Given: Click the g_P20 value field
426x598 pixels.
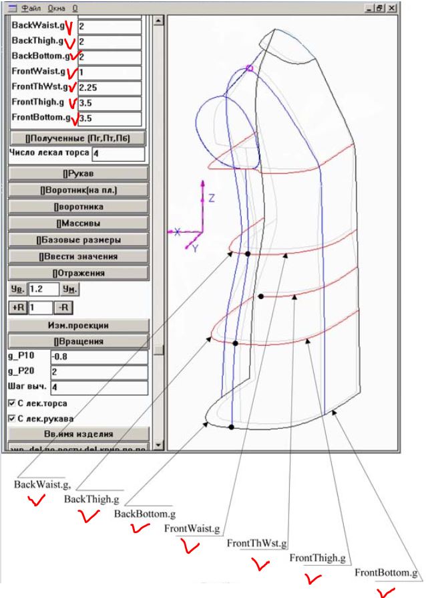Looking at the screenshot, I should tap(99, 372).
